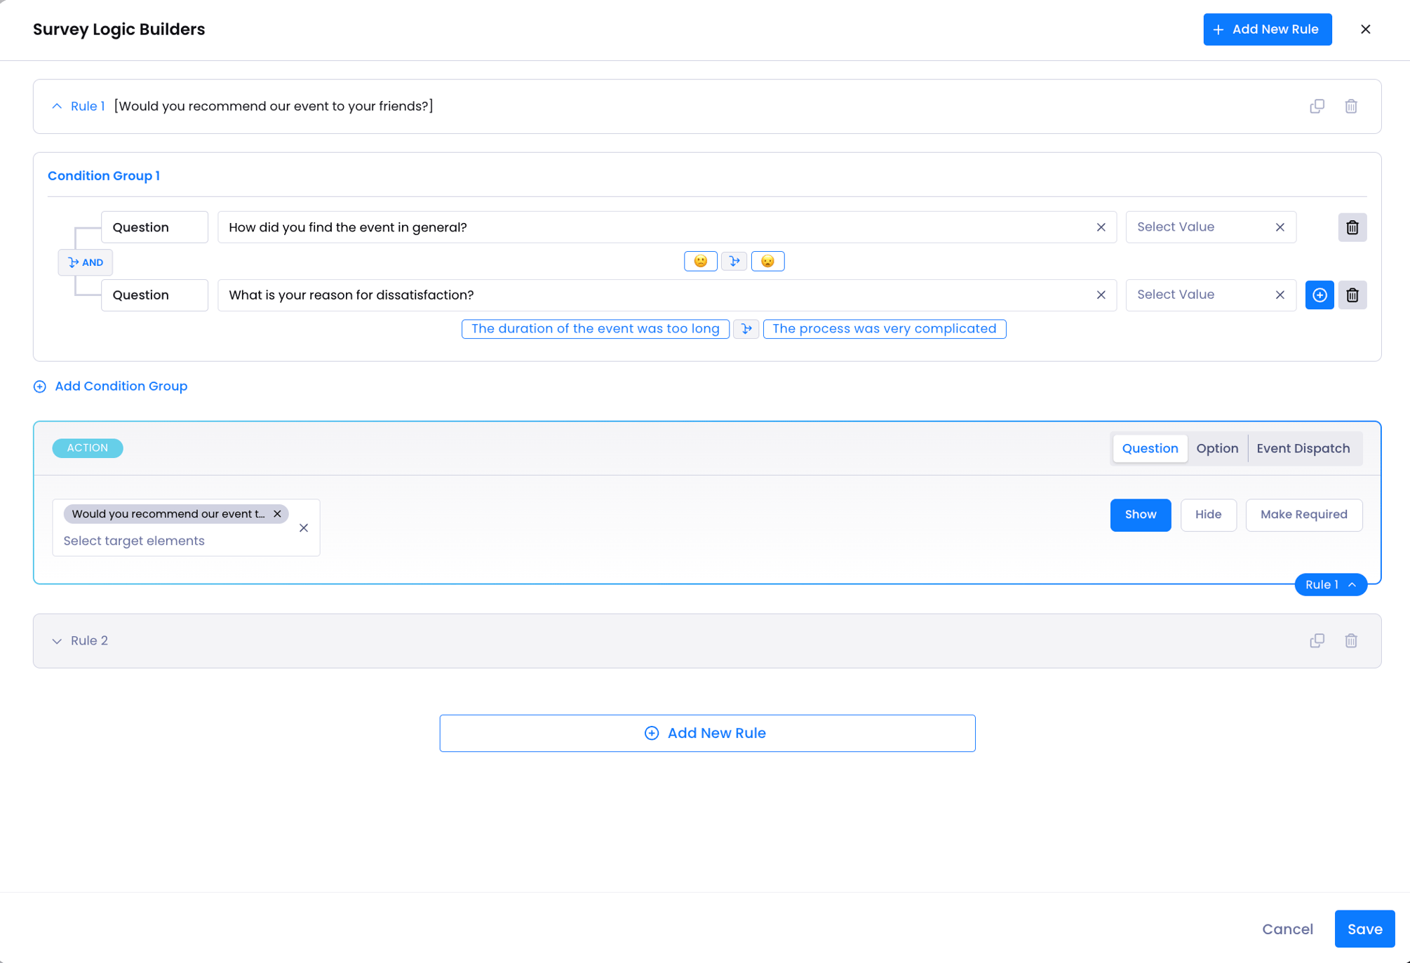Select 'The duration of the event was too long' chip
This screenshot has height=963, width=1410.
pyautogui.click(x=595, y=329)
